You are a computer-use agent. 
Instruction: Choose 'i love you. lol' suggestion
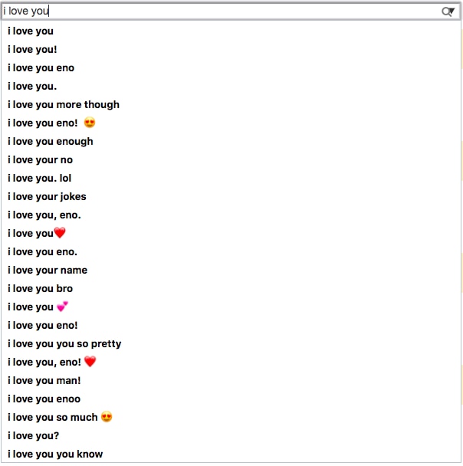(x=231, y=179)
